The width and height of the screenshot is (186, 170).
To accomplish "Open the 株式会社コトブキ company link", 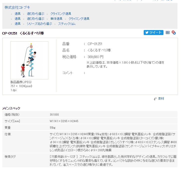I will pos(17,8).
